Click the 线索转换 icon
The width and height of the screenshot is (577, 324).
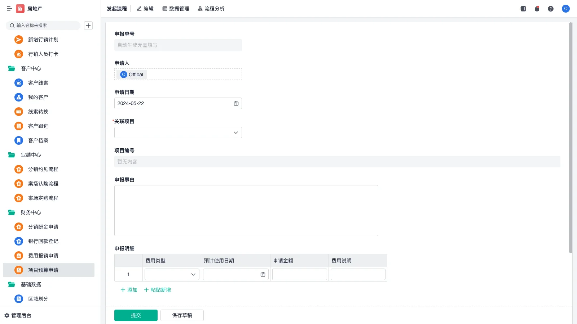pyautogui.click(x=19, y=112)
